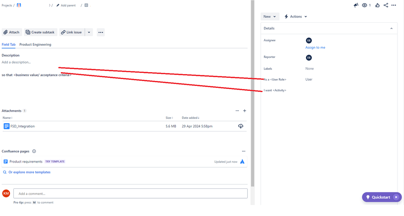Click the 5.6 MB size value

point(171,126)
